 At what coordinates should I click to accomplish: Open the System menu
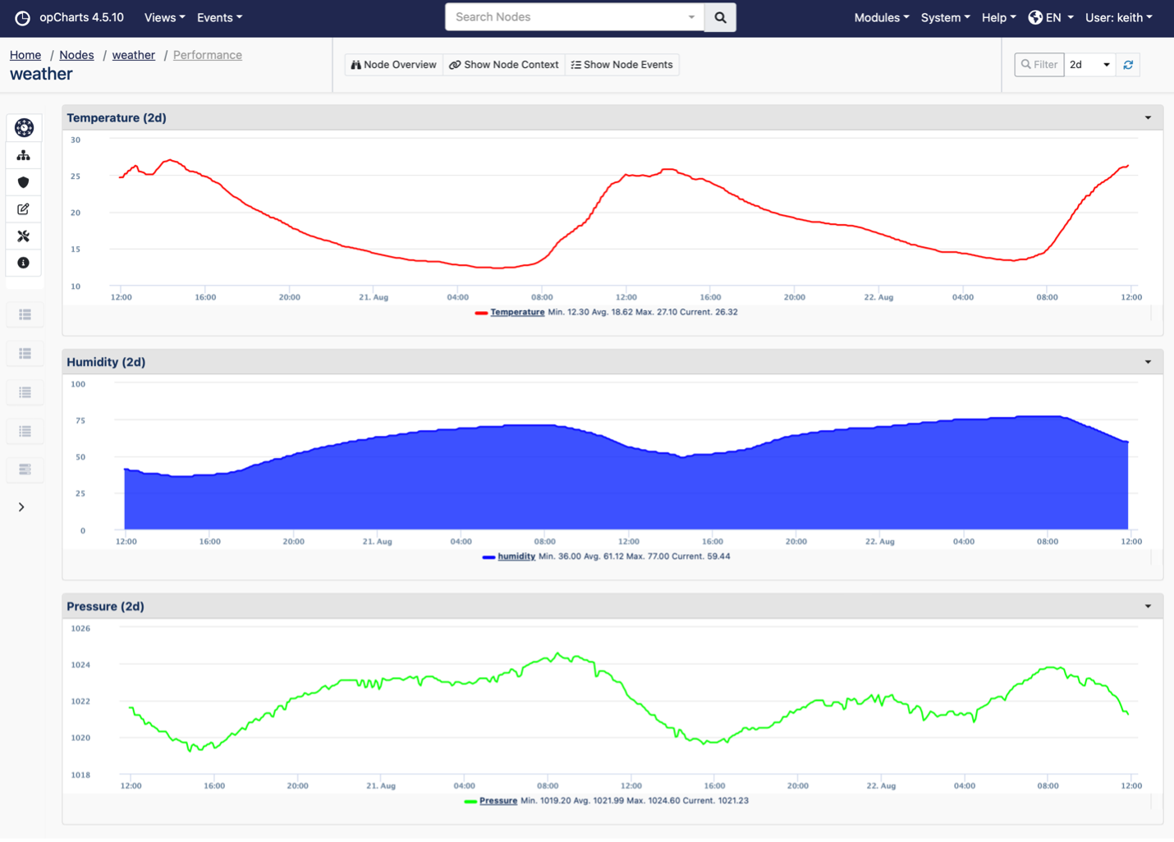(x=945, y=17)
